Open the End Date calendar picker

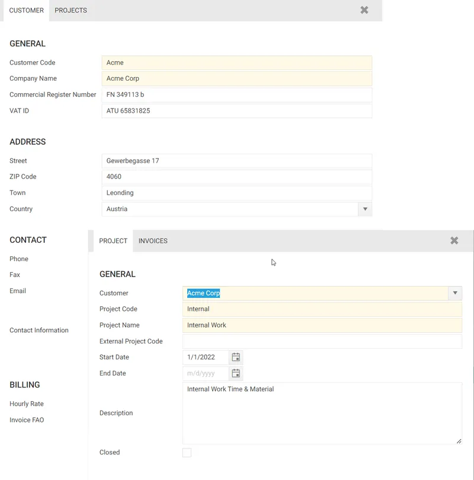236,373
